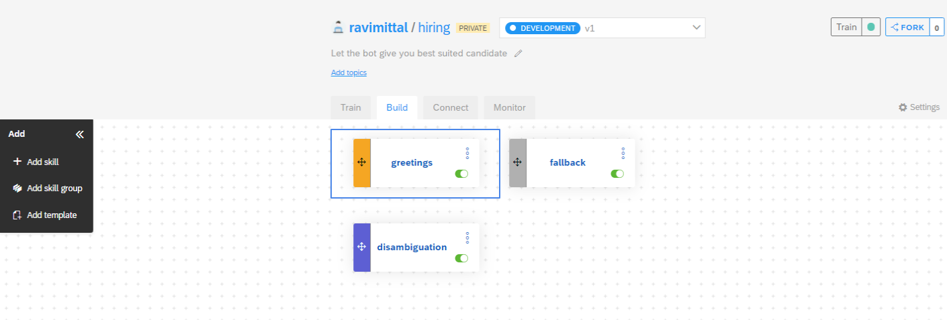Open the three-dot menu on greetings skill
The width and height of the screenshot is (947, 320).
[x=467, y=153]
